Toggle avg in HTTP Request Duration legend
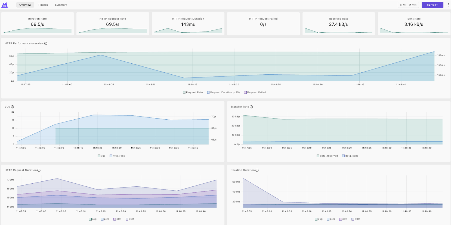Image resolution: width=451 pixels, height=225 pixels. (x=93, y=219)
